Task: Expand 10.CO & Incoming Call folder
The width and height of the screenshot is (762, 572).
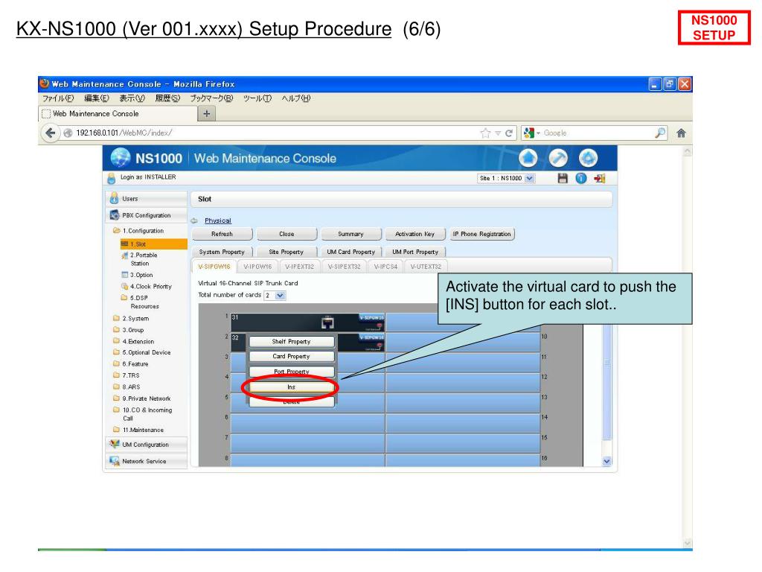Action: [x=142, y=414]
